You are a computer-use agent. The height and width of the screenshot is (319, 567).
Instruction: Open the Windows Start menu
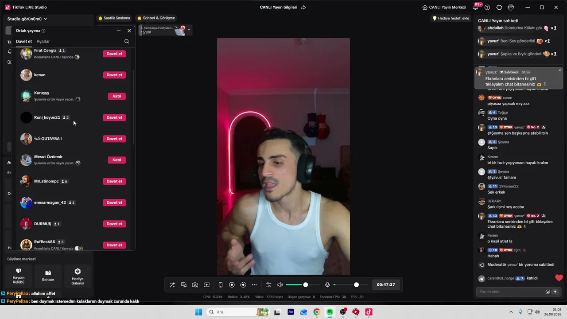point(198,312)
